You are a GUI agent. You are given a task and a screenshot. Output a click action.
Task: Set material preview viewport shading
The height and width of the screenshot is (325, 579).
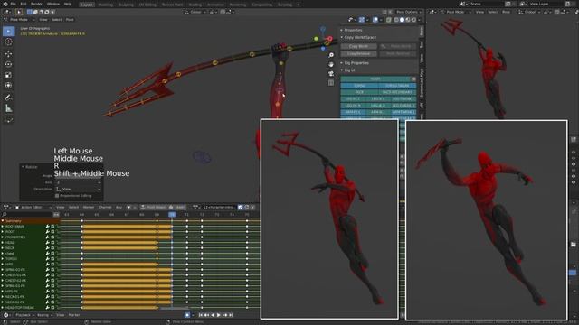(x=408, y=20)
